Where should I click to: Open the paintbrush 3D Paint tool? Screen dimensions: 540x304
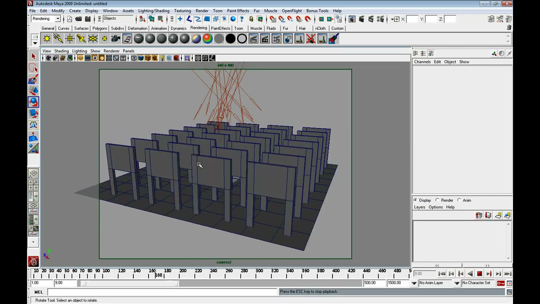tap(333, 39)
